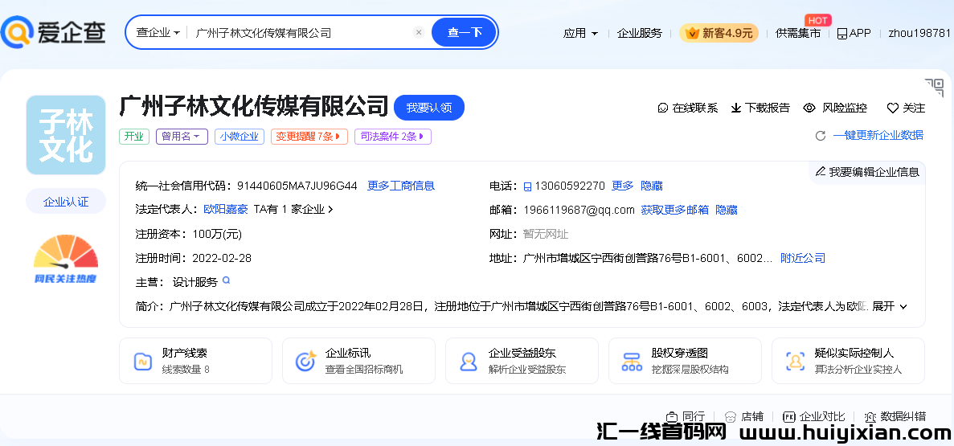The image size is (954, 446).
Task: Open the 疑似实际控制人 icon card
Action: coord(848,361)
